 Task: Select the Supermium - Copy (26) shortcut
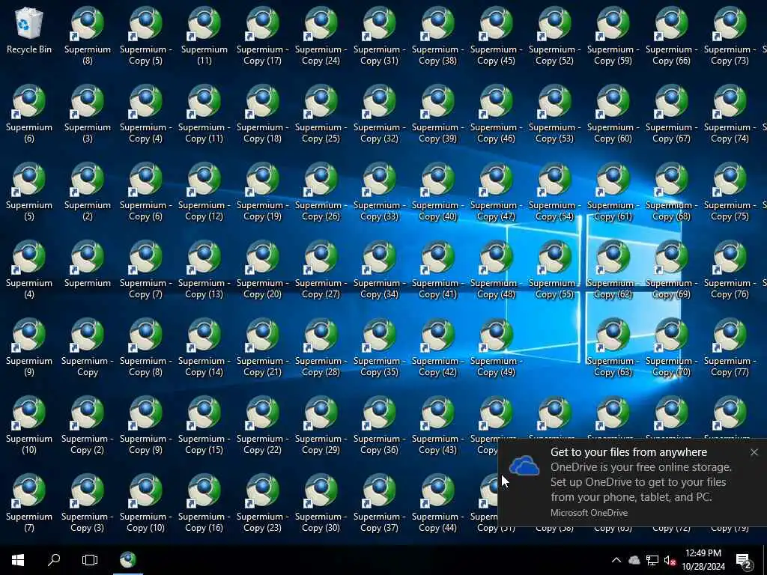tap(321, 192)
